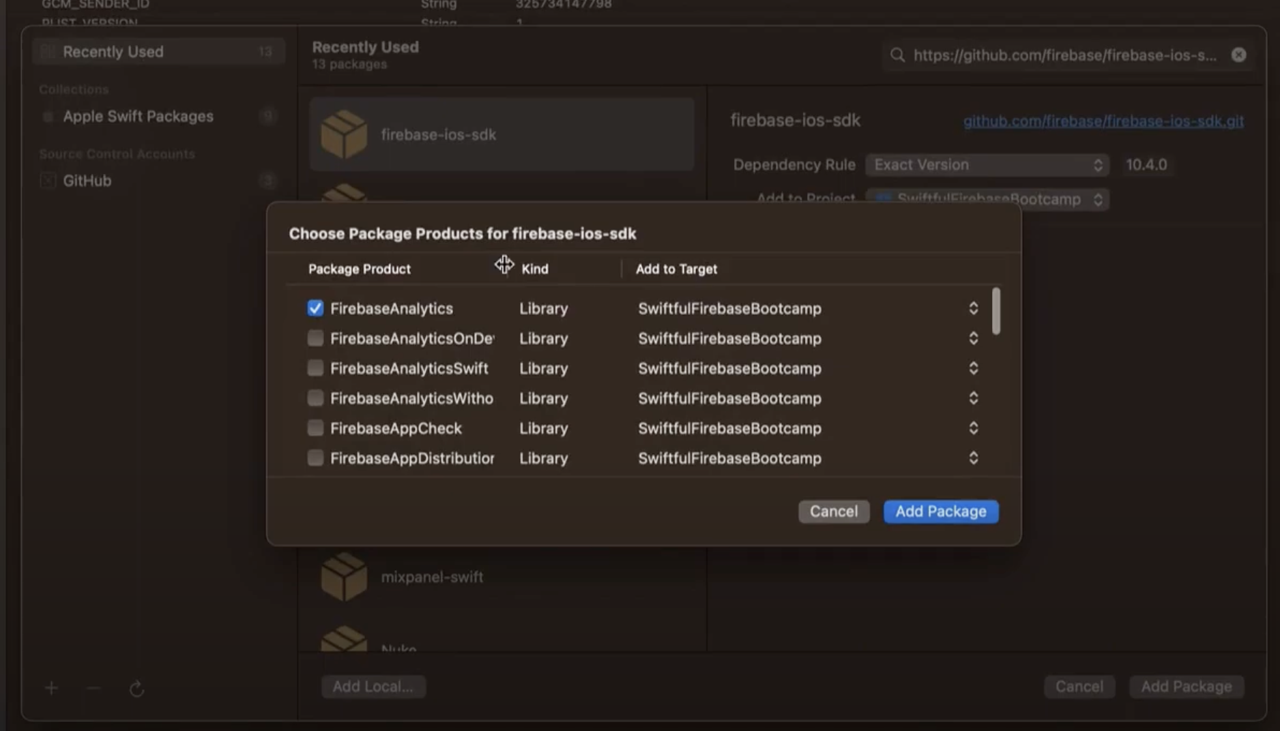Clear the package search field
Screen dimensions: 1280x731
point(1238,55)
